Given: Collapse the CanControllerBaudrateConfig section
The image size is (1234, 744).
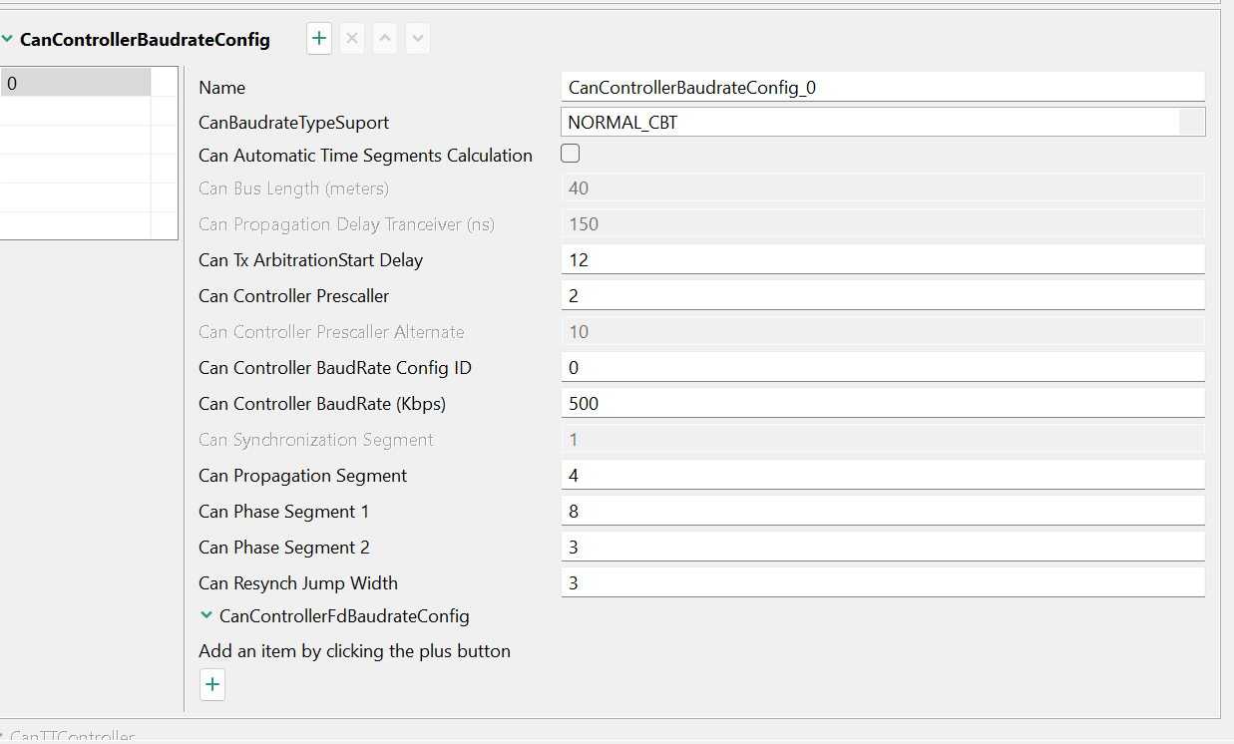Looking at the screenshot, I should pyautogui.click(x=8, y=40).
